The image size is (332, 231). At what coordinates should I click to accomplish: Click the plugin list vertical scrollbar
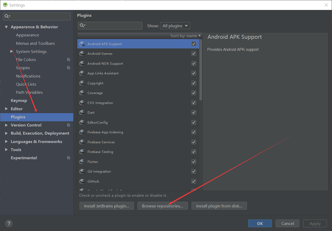[201, 69]
